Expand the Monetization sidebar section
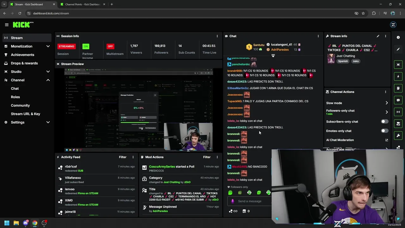Viewport: 405px width, 228px height. 48,46
